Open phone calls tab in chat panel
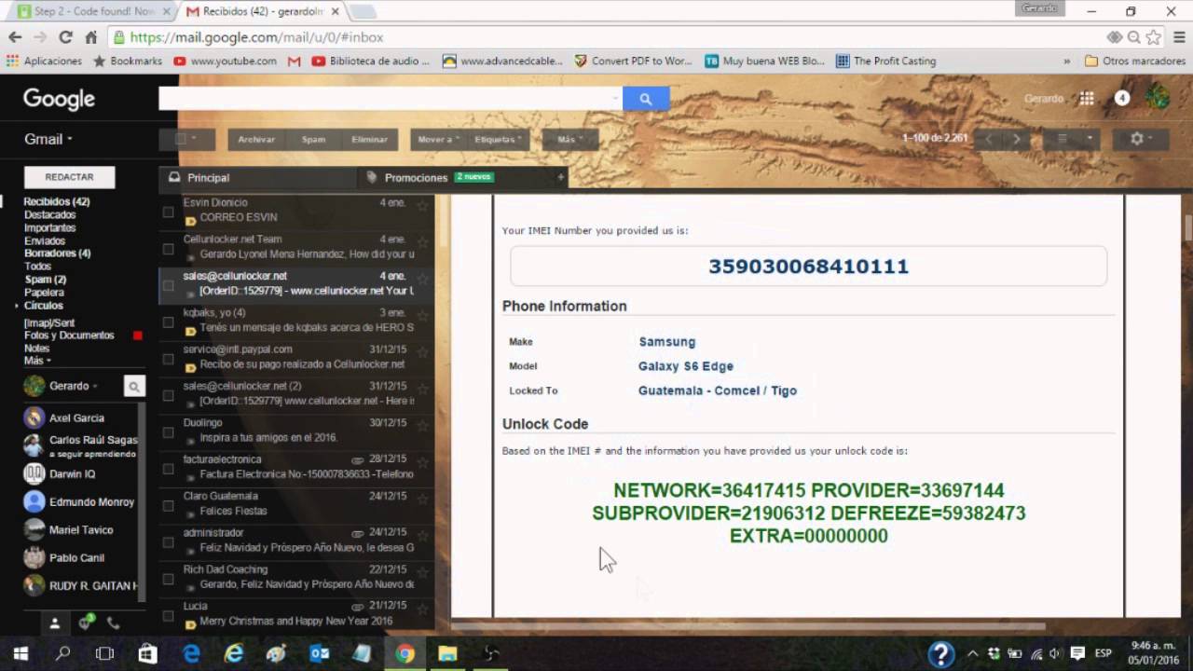 click(x=114, y=623)
